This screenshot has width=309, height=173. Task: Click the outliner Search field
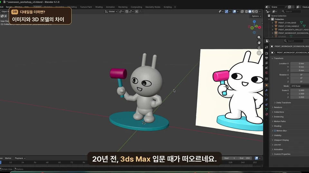(291, 12)
